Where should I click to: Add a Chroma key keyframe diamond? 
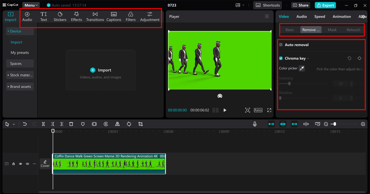tap(359, 58)
